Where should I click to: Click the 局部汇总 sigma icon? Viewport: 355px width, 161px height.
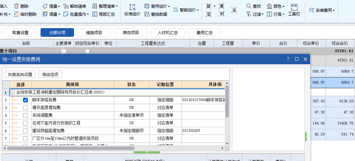click(95, 14)
